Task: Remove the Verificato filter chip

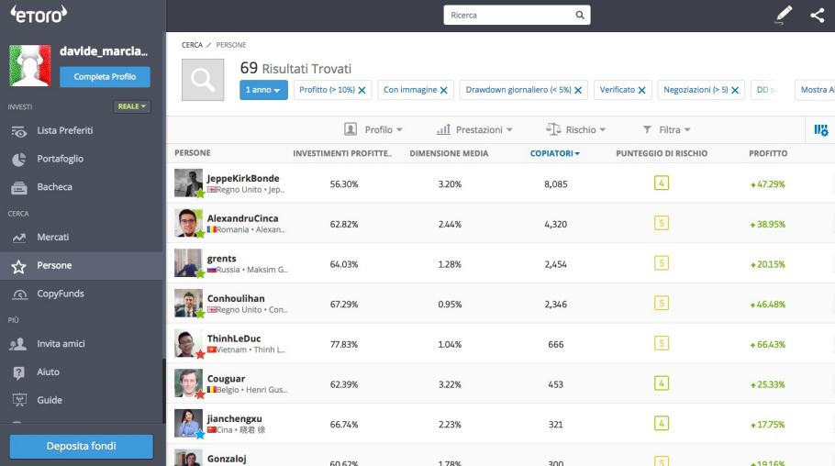Action: click(x=642, y=90)
